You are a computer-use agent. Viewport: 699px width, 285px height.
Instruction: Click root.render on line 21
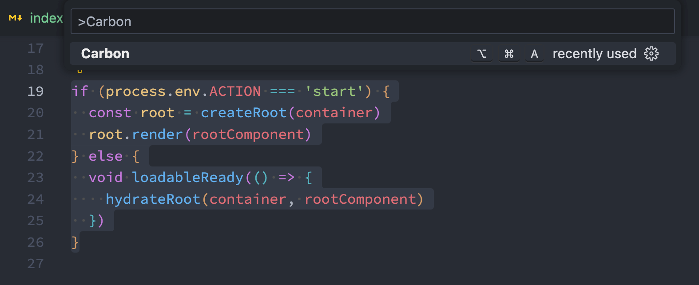(136, 135)
